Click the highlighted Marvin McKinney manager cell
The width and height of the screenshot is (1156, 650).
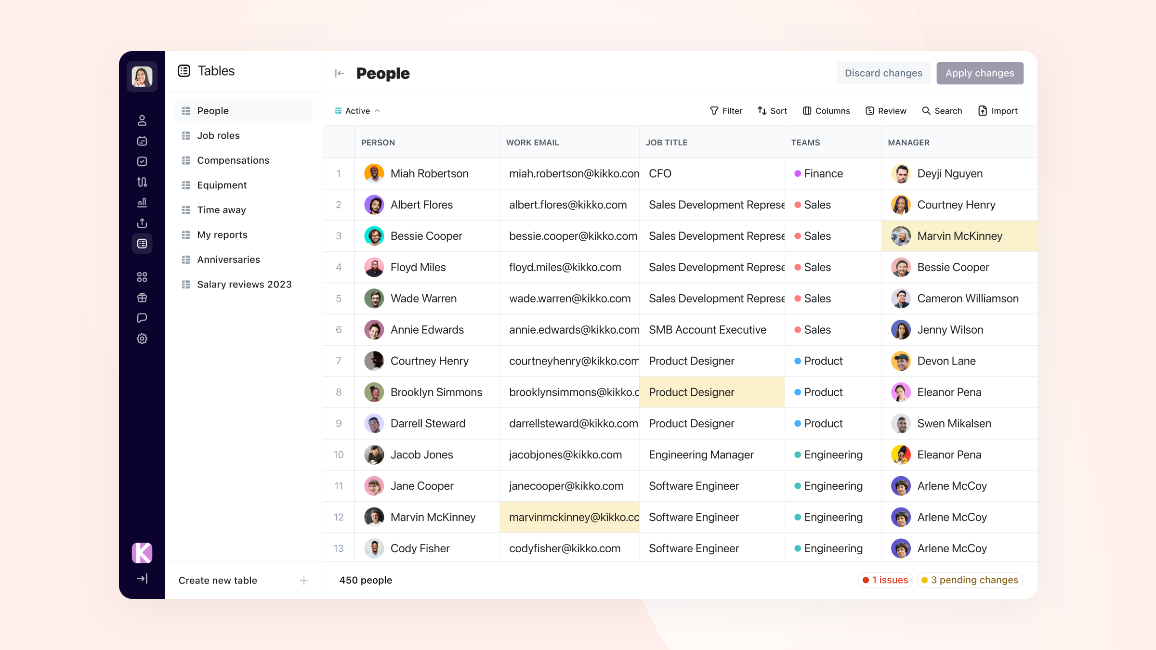pos(959,236)
